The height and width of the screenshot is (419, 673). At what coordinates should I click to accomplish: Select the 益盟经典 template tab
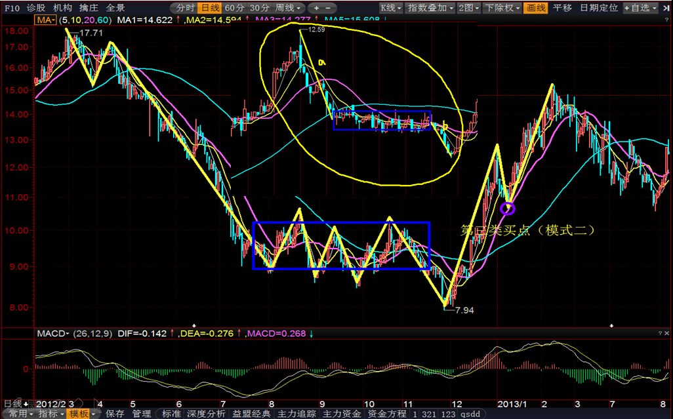[251, 414]
